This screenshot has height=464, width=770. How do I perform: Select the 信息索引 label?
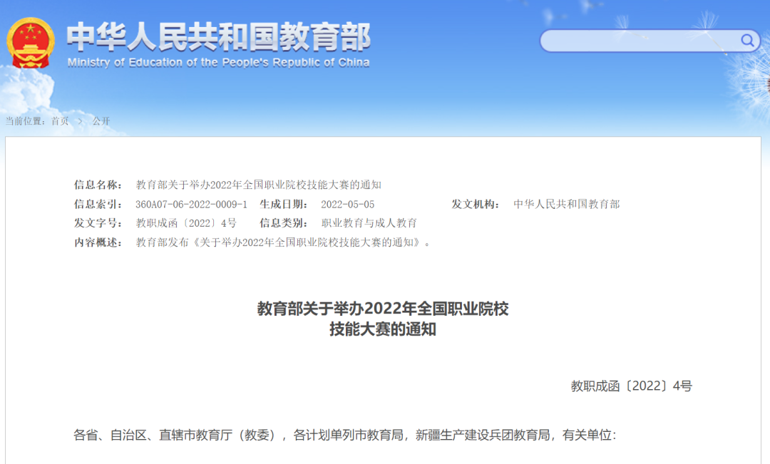[98, 205]
